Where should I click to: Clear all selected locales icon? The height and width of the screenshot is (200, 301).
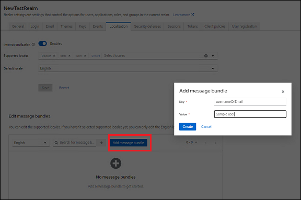tap(206, 56)
